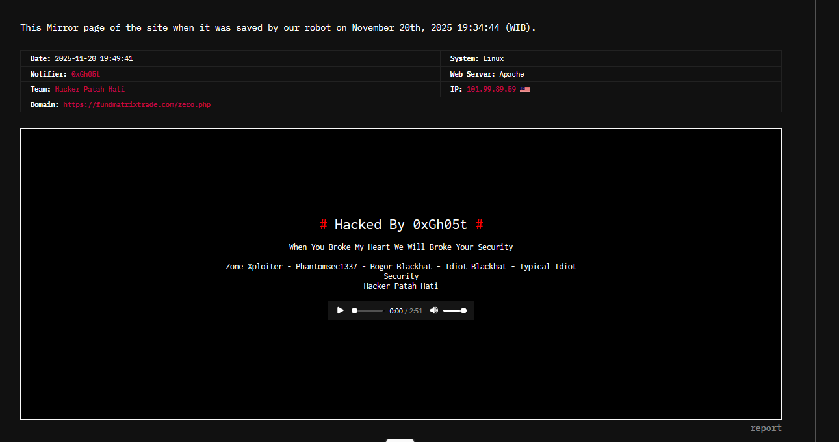Open the Hacker Patah Hati team link
Image resolution: width=839 pixels, height=442 pixels.
pyautogui.click(x=90, y=90)
